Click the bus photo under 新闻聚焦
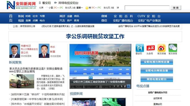Image resolution: width=190 pixels, height=106 pixels. tap(22, 81)
